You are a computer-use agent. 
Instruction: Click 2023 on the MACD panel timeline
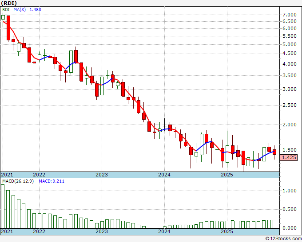point(102,231)
